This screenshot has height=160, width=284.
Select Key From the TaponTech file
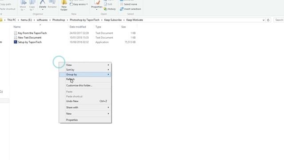[x=32, y=33]
